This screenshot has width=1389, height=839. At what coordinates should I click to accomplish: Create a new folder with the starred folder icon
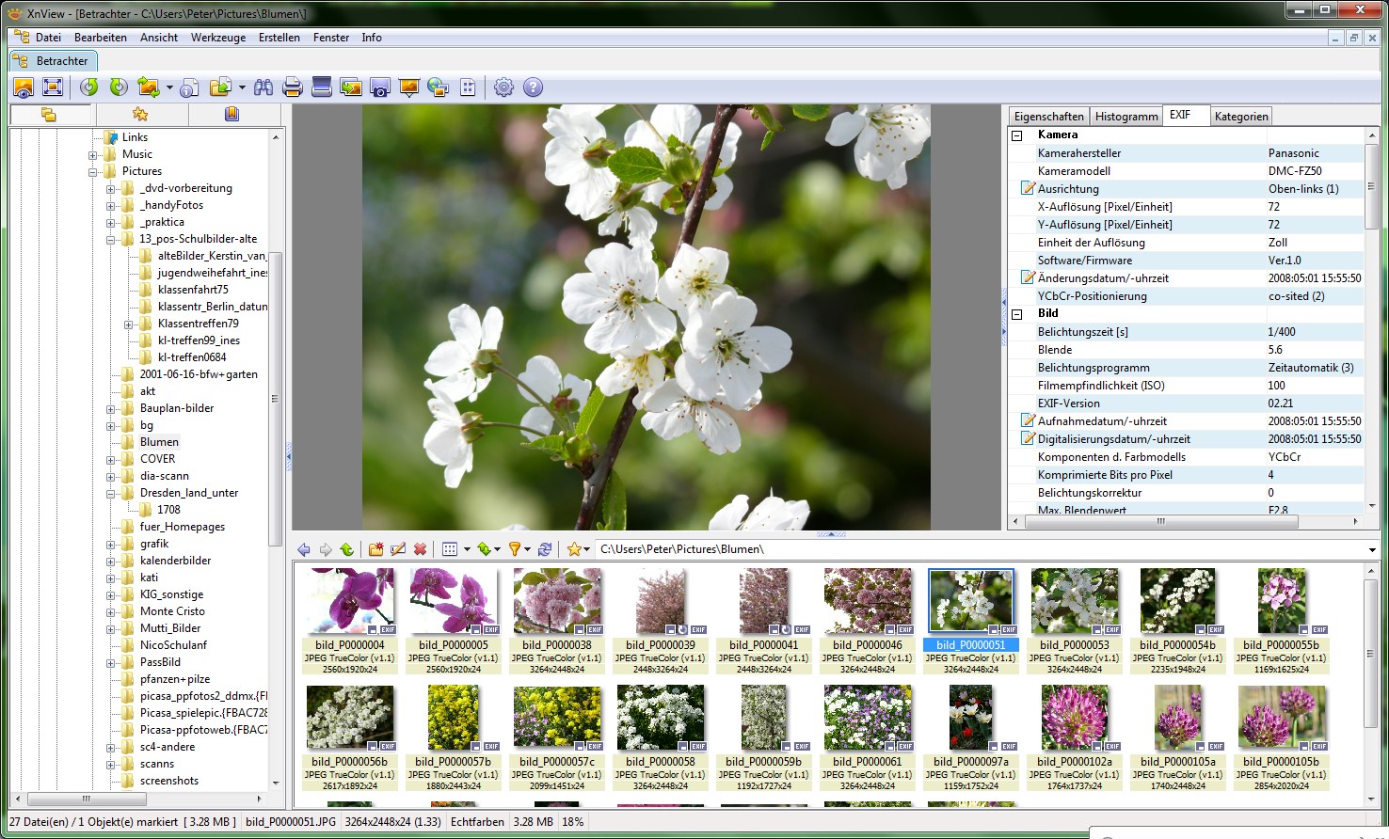(x=375, y=549)
